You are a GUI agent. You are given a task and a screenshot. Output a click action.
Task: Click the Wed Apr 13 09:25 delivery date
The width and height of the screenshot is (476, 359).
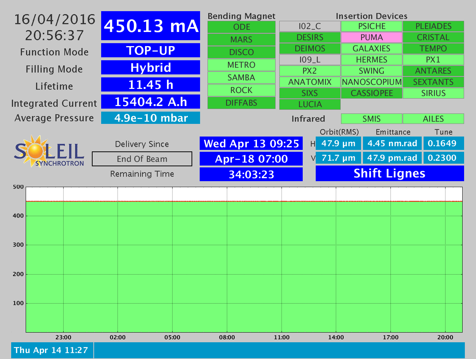click(x=251, y=144)
